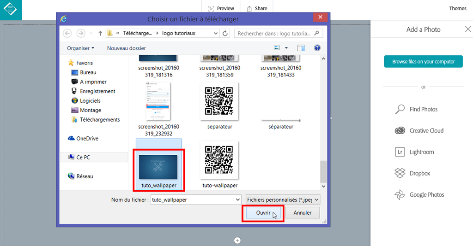Open the file type filter dropdown

tap(283, 199)
